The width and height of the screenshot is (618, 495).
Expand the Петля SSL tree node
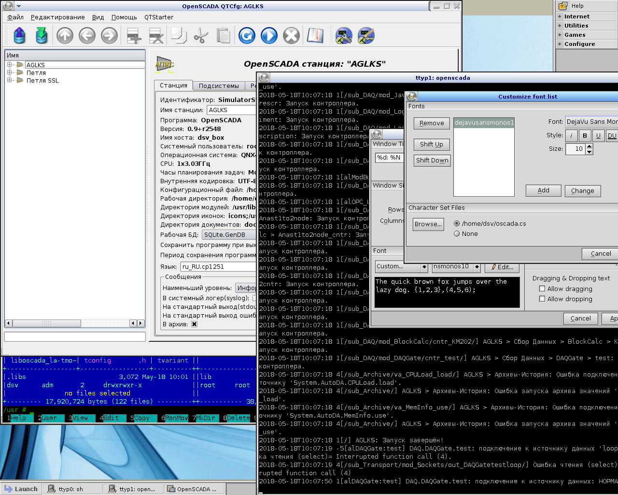pyautogui.click(x=9, y=80)
